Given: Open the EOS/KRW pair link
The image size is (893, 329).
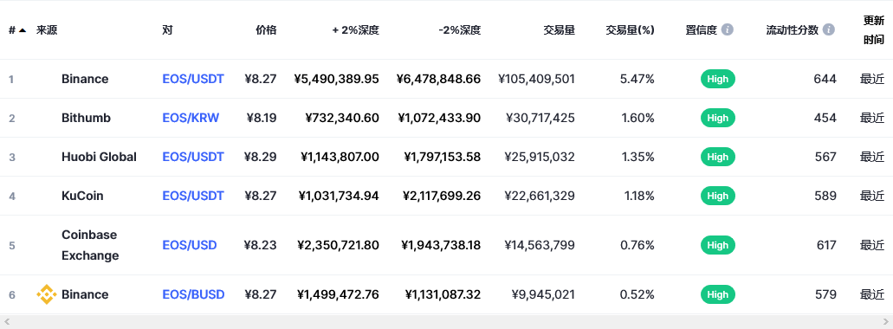Looking at the screenshot, I should [x=191, y=118].
